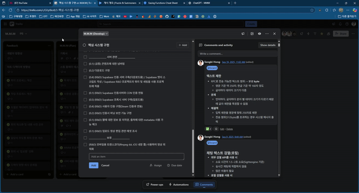Image resolution: width=359 pixels, height=193 pixels.
Task: Open the board filter icon
Action: tap(315, 34)
